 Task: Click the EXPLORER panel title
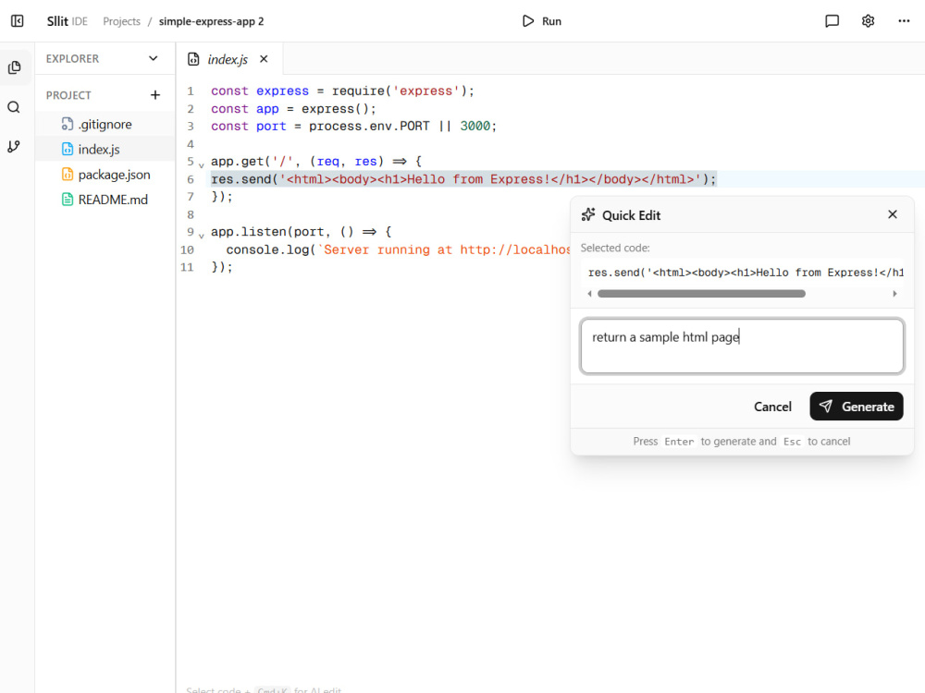(72, 59)
